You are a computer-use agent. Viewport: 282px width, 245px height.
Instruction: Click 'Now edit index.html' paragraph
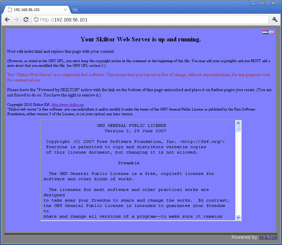[61, 51]
